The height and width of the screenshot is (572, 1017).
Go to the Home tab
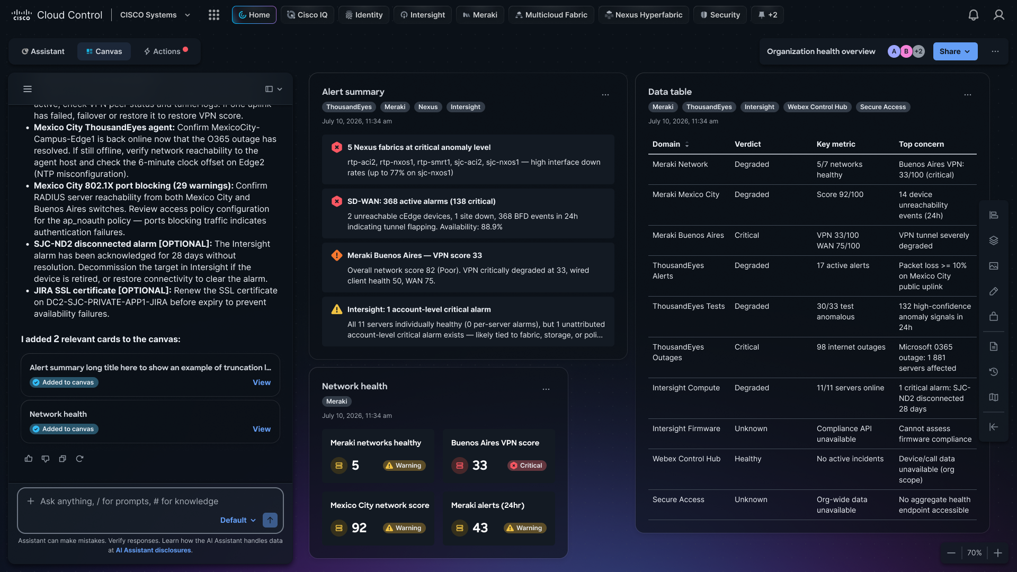tap(254, 15)
